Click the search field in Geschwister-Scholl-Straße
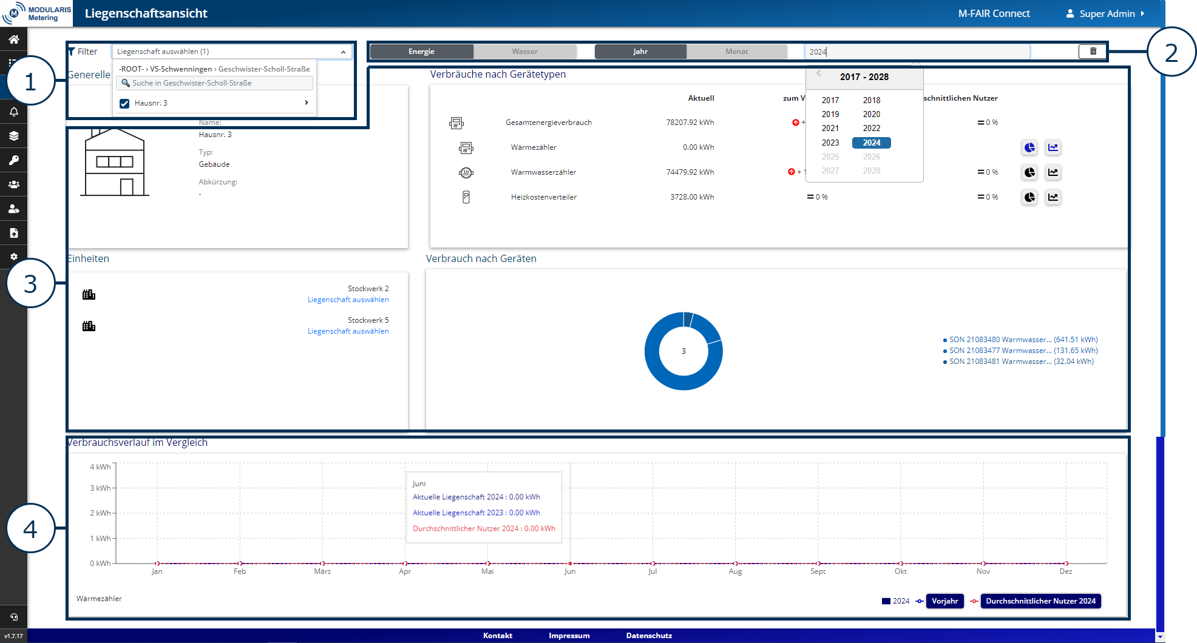 click(x=215, y=83)
